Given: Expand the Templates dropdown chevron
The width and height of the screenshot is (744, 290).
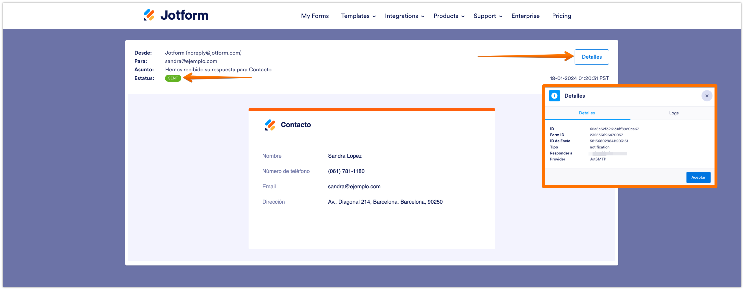Looking at the screenshot, I should [374, 16].
